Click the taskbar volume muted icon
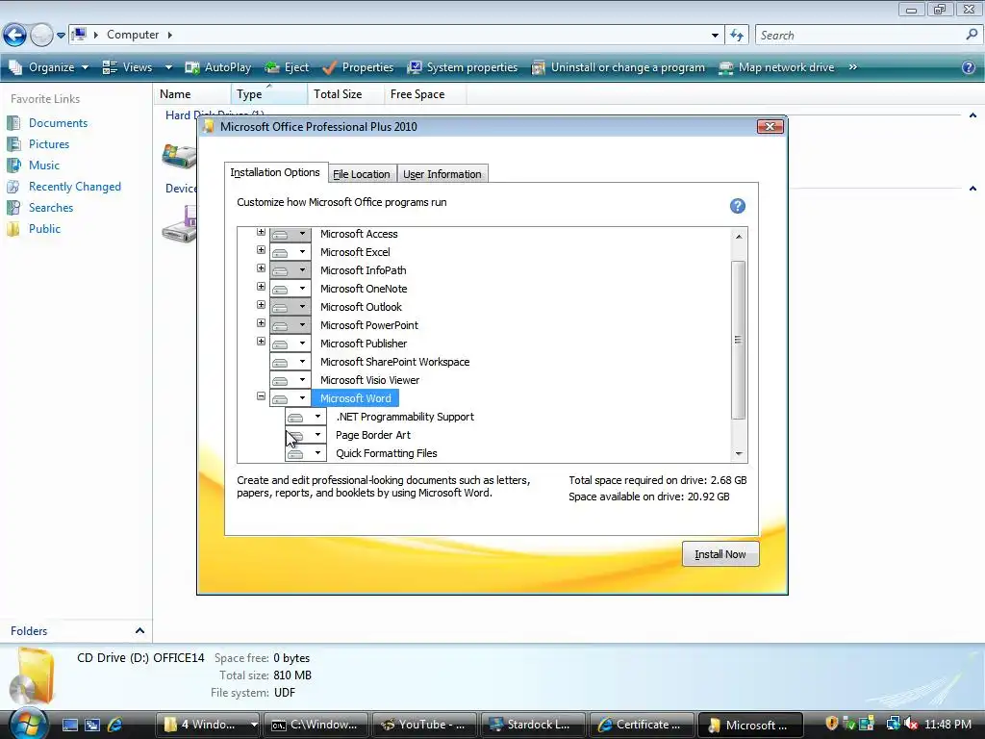The image size is (985, 739). point(910,724)
